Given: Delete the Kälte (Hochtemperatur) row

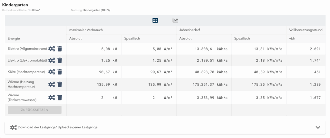Looking at the screenshot, I should pyautogui.click(x=60, y=72).
